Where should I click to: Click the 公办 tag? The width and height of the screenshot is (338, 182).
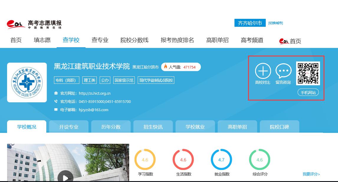click(105, 80)
